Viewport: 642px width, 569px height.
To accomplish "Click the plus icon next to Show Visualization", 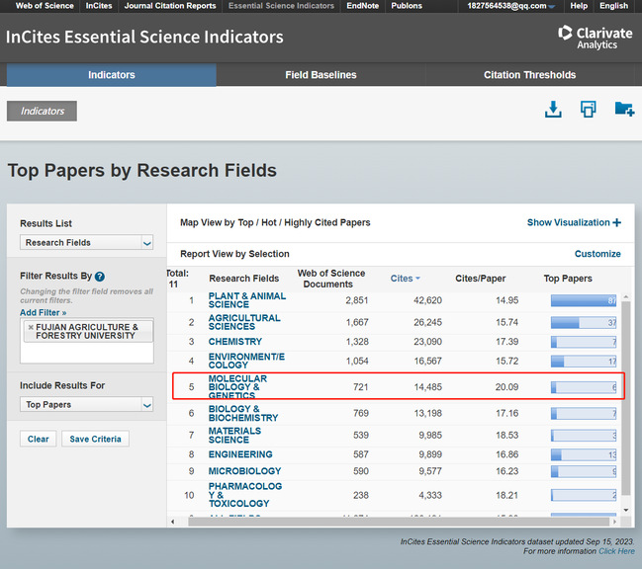I will 617,222.
